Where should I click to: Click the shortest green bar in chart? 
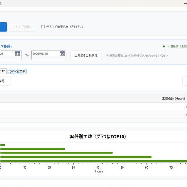(x=3, y=145)
